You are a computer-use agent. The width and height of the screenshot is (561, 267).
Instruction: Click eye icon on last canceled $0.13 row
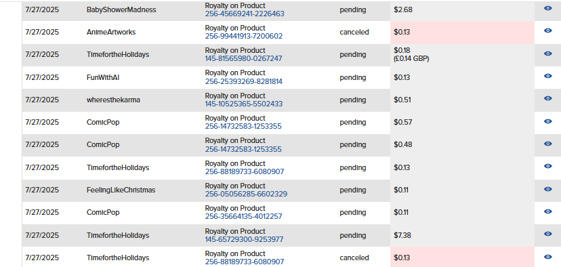[547, 257]
